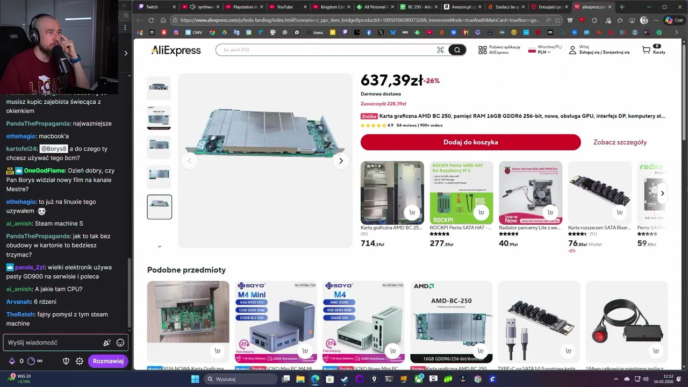Add AMD-BC-250 similar item to cart
Screen dimensions: 688x387
point(480,351)
